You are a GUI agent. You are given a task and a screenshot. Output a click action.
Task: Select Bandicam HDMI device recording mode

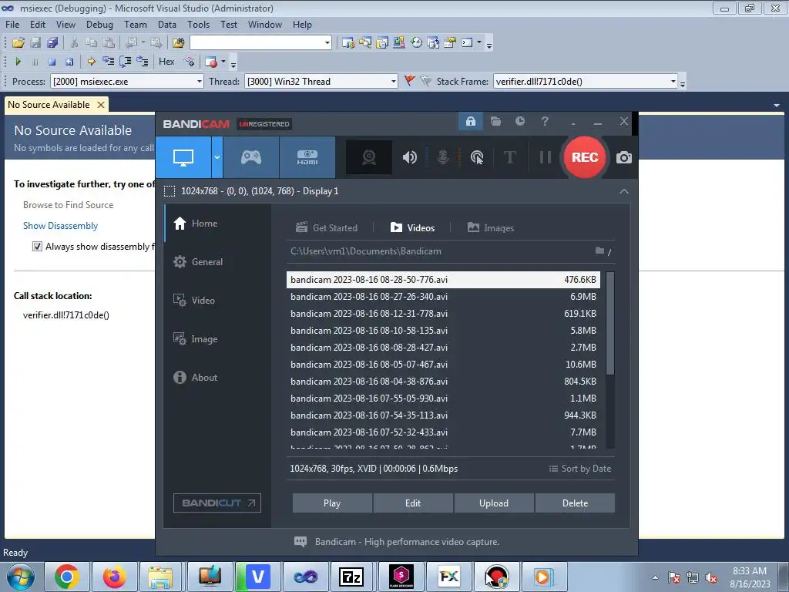[x=307, y=157]
